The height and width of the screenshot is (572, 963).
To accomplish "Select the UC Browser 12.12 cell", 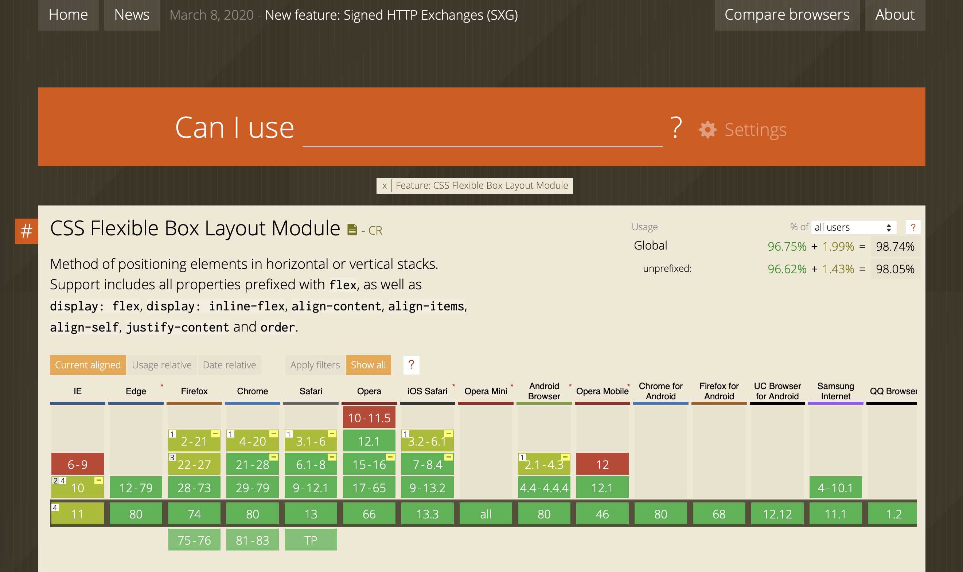I will click(x=777, y=513).
